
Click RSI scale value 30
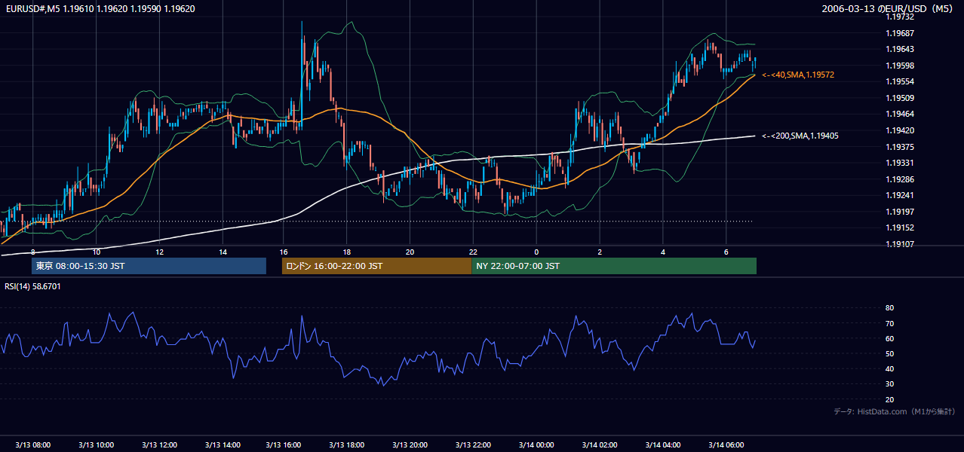(889, 384)
